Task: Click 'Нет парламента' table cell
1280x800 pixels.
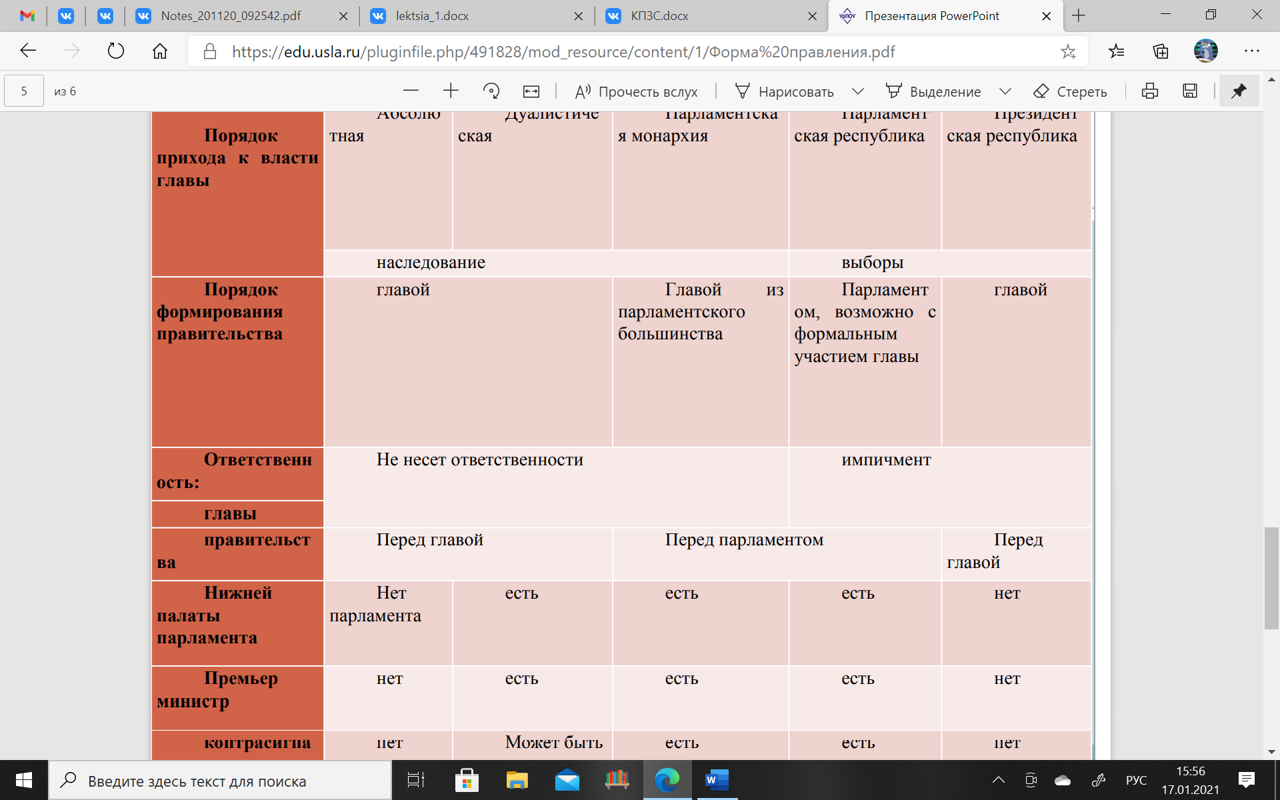Action: click(x=388, y=623)
